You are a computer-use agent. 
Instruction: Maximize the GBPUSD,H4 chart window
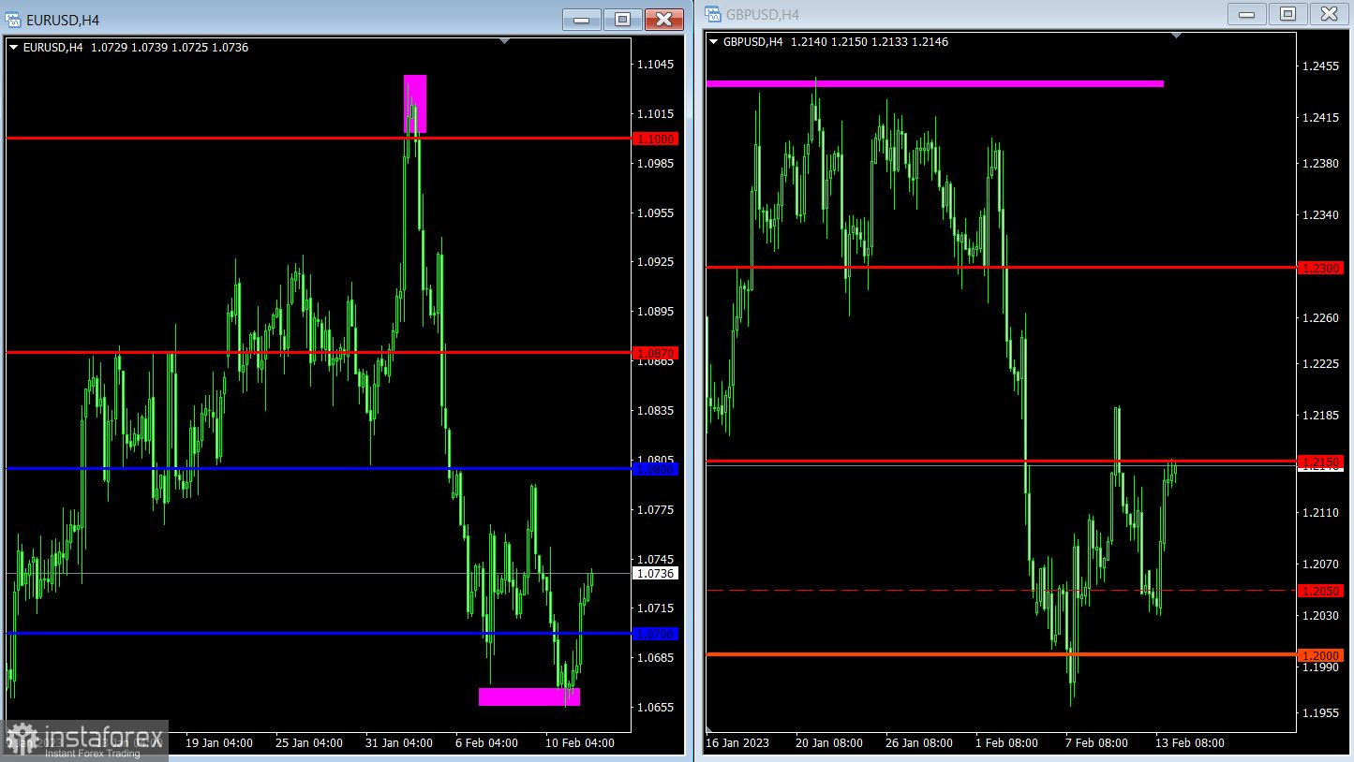click(1287, 14)
